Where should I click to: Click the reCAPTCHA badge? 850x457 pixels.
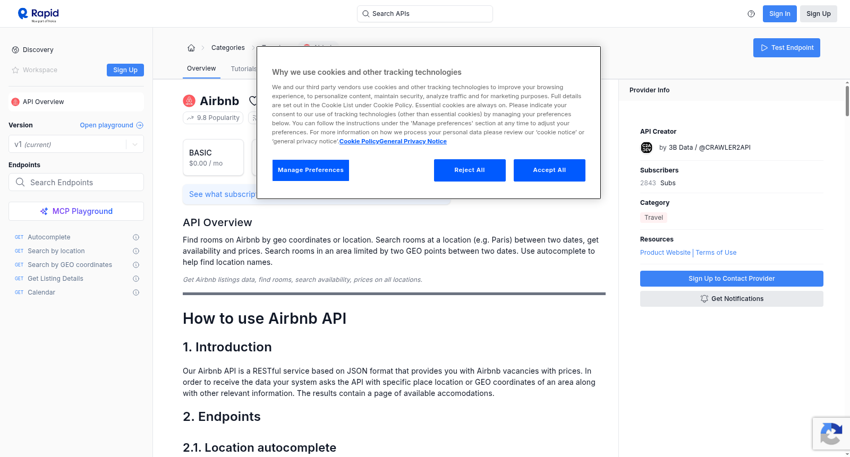coord(831,434)
